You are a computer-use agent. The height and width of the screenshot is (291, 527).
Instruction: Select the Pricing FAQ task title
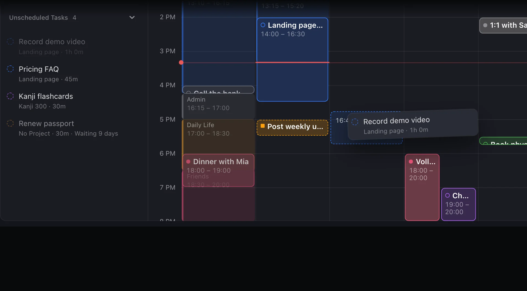(x=39, y=69)
